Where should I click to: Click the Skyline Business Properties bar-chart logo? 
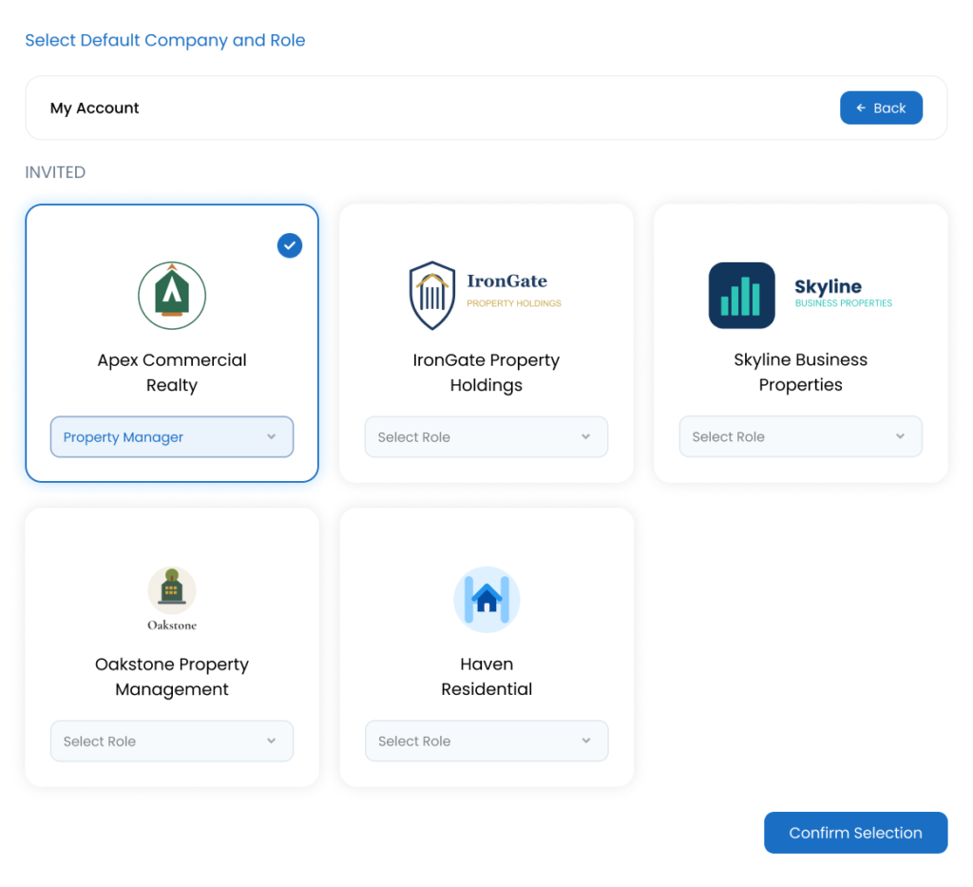741,296
